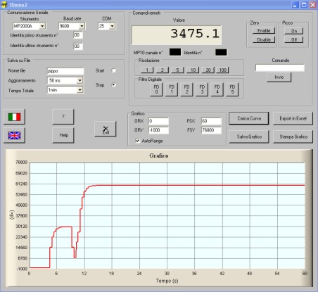Select the Stop radio button

114,84
